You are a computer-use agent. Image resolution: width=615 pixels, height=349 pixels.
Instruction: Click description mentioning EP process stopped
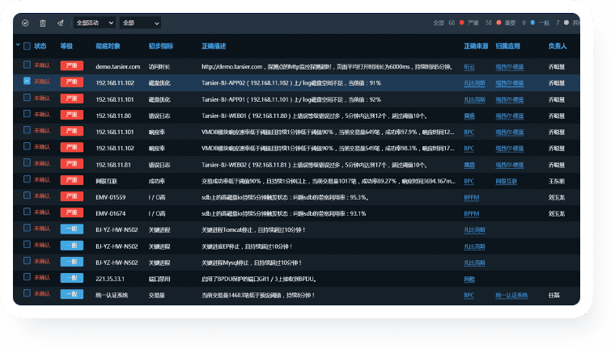click(247, 246)
